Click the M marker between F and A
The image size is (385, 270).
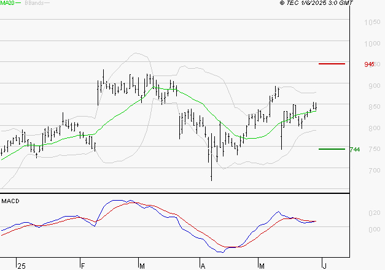point(142,265)
